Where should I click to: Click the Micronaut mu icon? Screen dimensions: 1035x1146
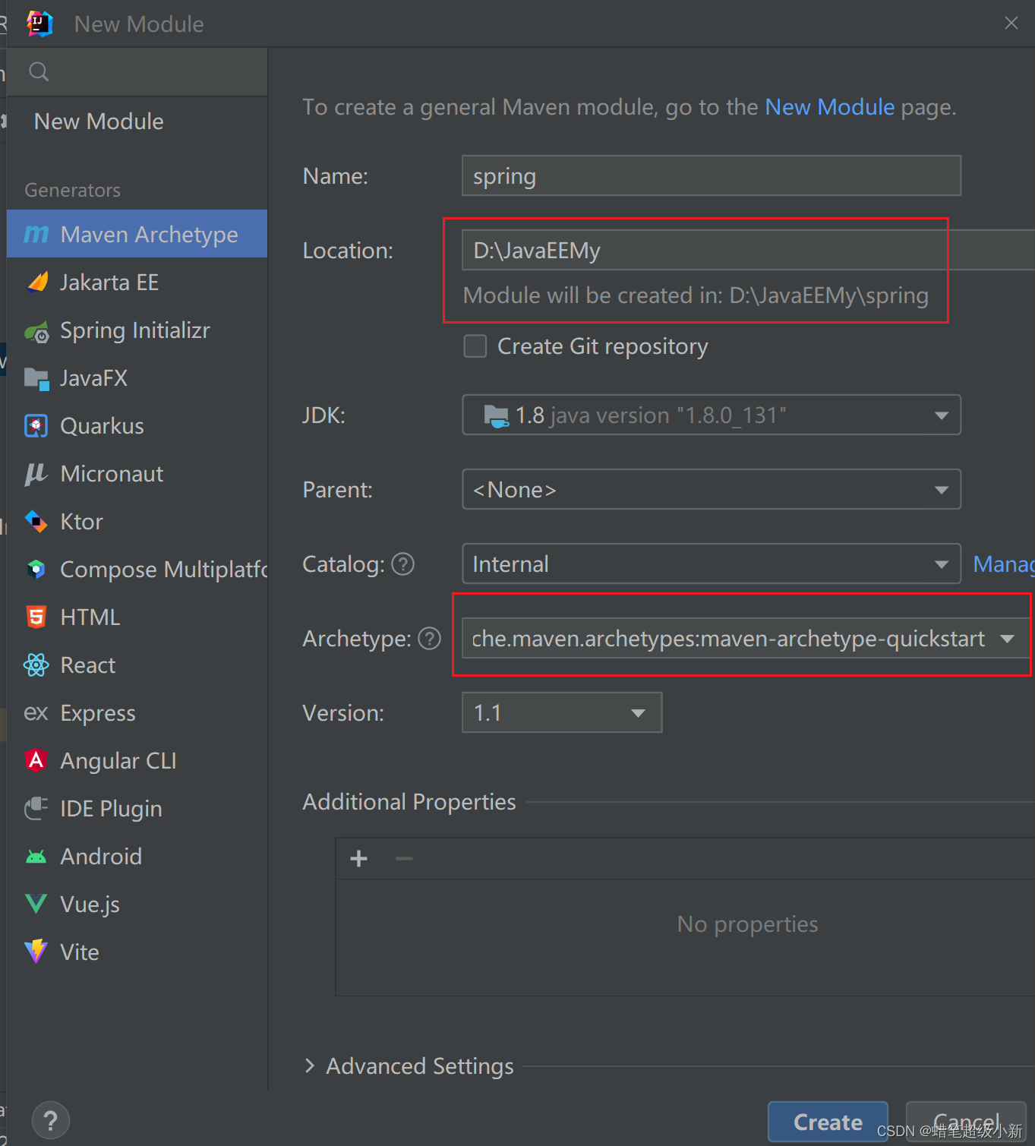point(36,474)
